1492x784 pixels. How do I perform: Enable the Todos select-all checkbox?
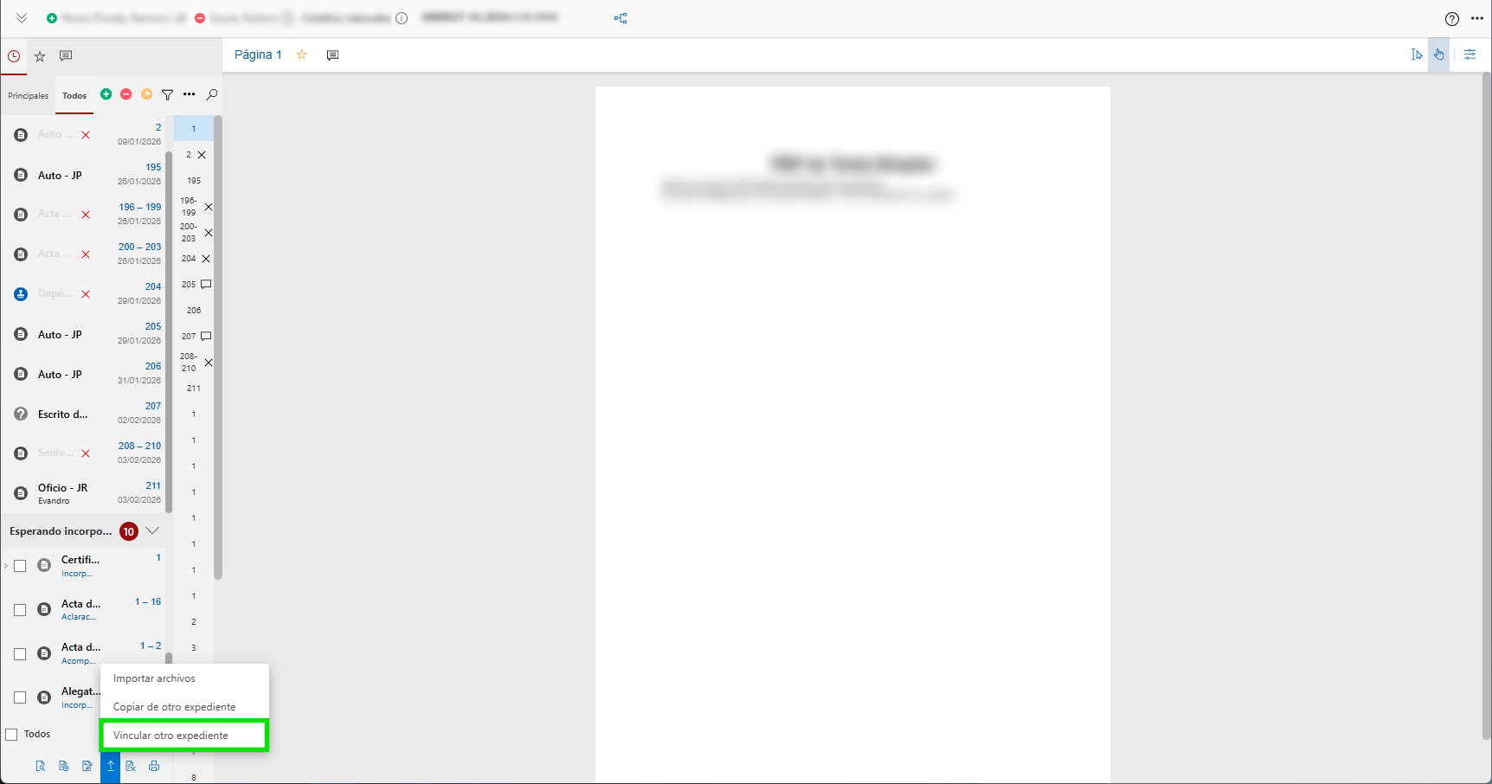[12, 735]
